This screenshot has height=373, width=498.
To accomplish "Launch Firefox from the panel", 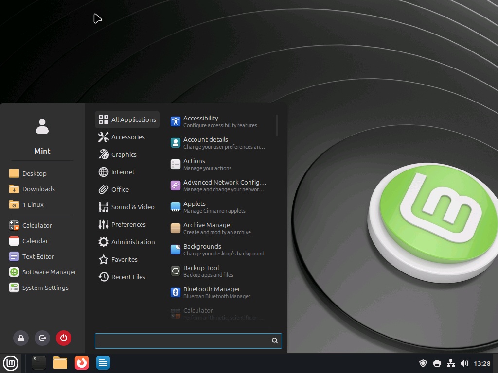I will [x=82, y=363].
